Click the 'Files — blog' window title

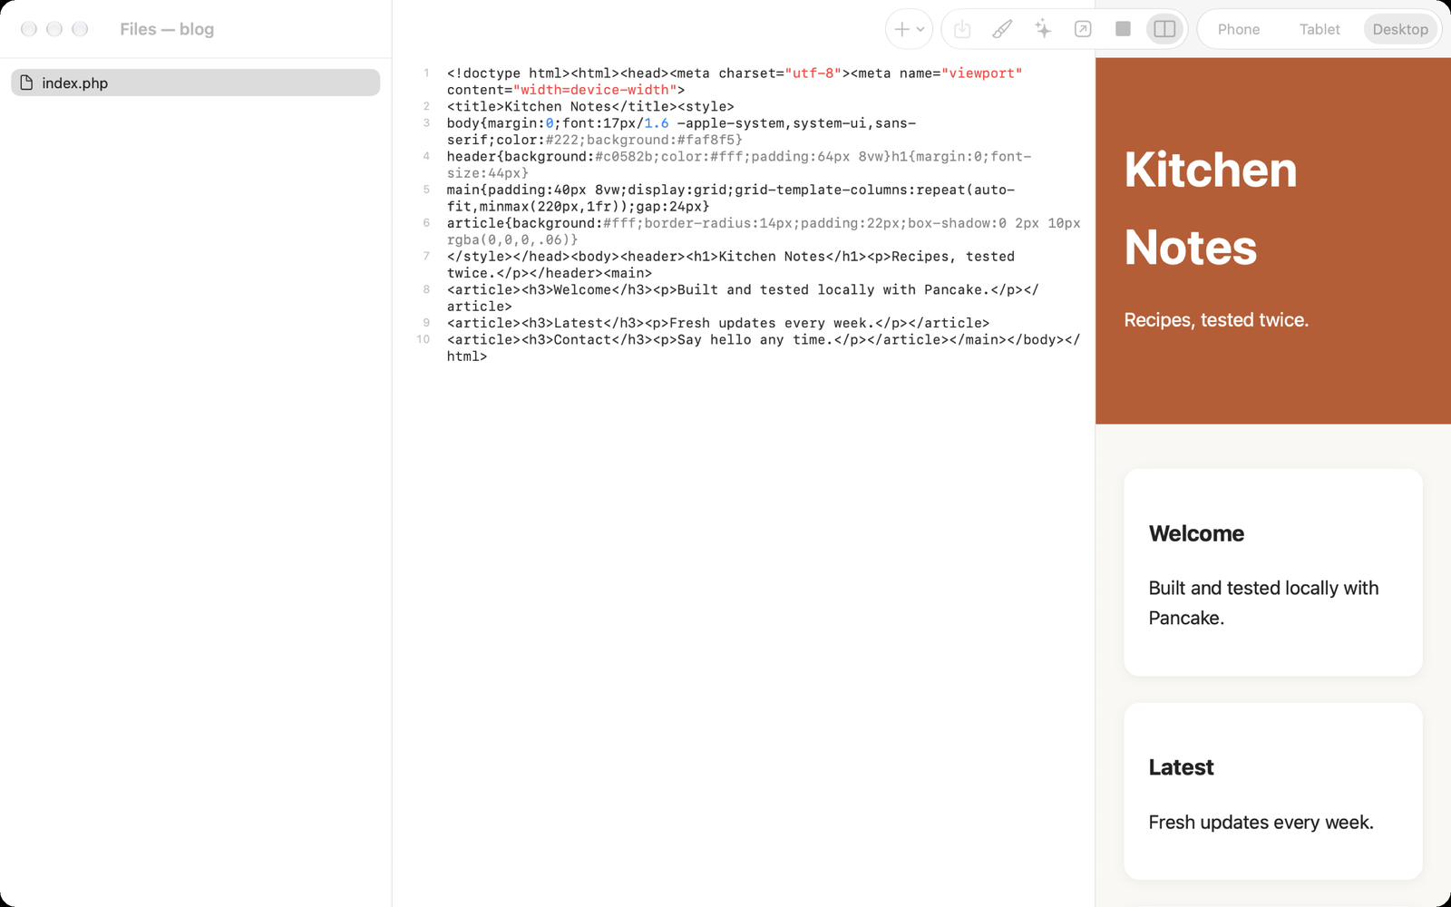coord(167,29)
